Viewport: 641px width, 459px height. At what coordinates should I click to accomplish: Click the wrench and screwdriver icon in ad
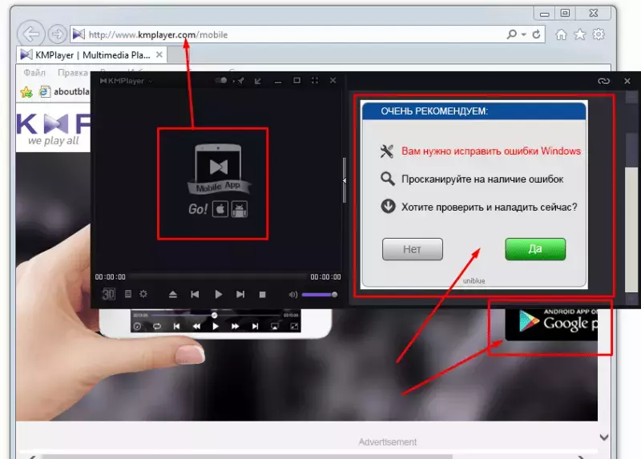387,151
